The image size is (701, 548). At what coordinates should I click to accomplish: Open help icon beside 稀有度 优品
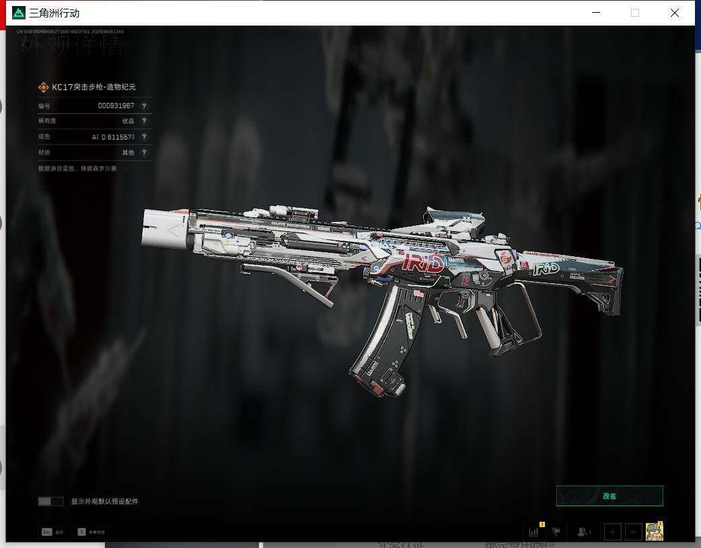pos(144,121)
